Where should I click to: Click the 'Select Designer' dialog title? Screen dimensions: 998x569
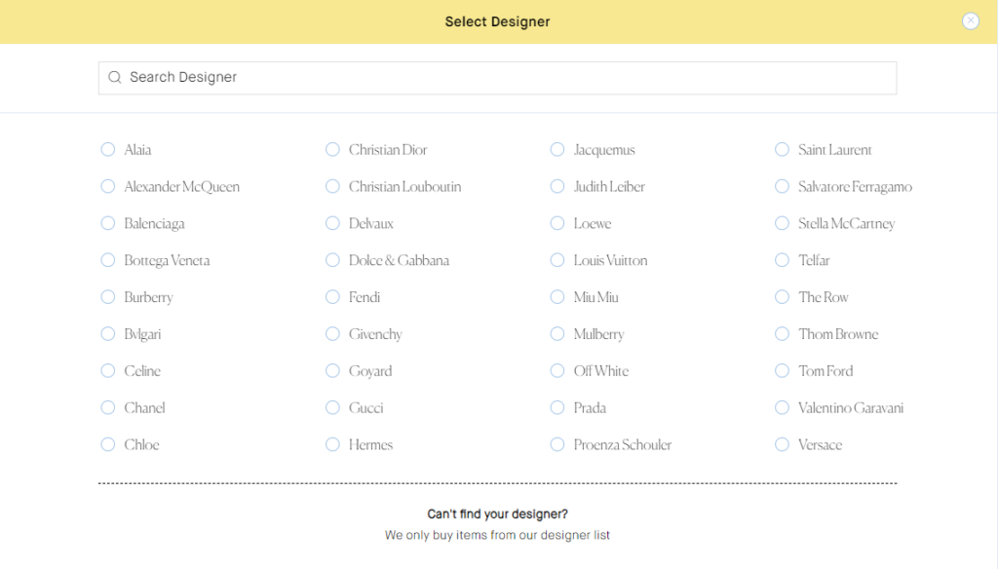coord(497,21)
